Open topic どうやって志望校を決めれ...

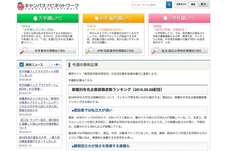[105, 30]
